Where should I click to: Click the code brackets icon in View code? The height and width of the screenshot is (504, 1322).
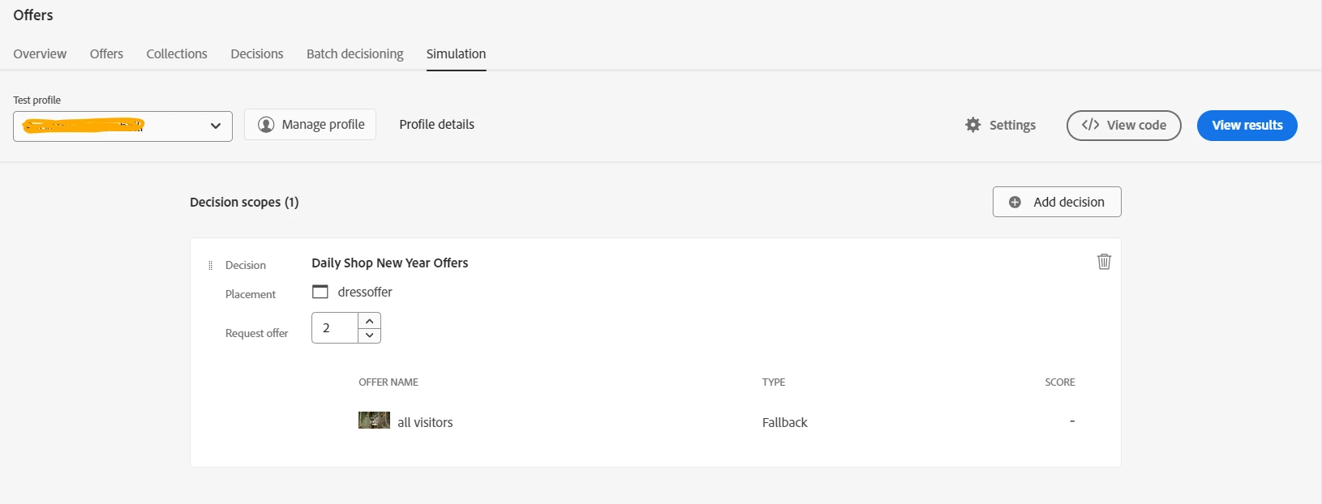click(1090, 125)
